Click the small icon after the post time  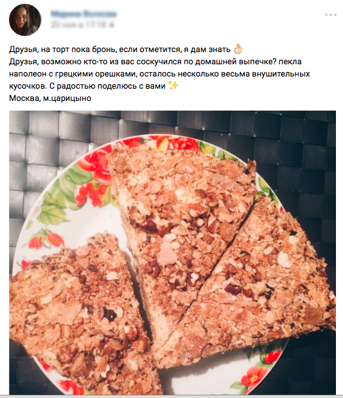pyautogui.click(x=111, y=25)
